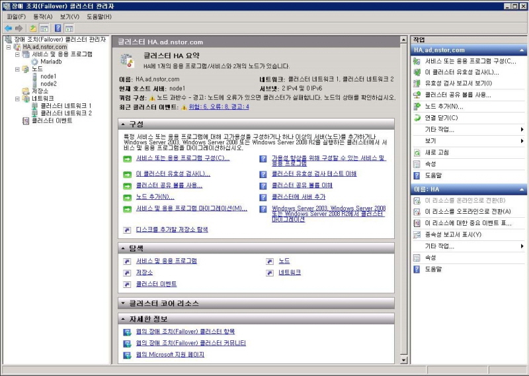Screen dimensions: 529x376
Task: Click the 저장소 folder icon in tree
Action: [26, 91]
